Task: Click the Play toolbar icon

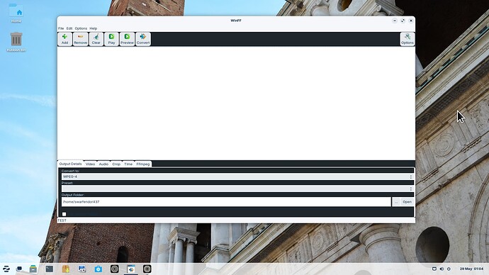Action: click(x=111, y=39)
